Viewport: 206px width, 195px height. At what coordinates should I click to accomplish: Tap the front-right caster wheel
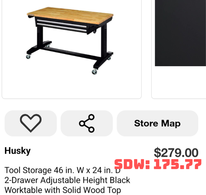95,72
